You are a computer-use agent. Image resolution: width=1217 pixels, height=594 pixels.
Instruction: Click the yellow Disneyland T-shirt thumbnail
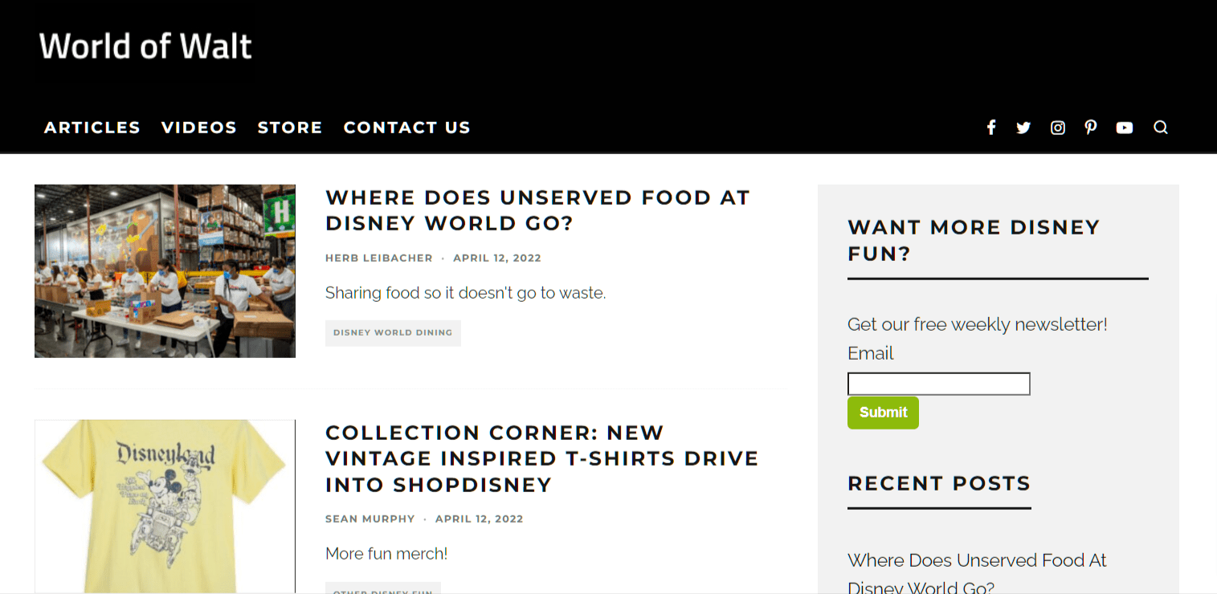[165, 506]
